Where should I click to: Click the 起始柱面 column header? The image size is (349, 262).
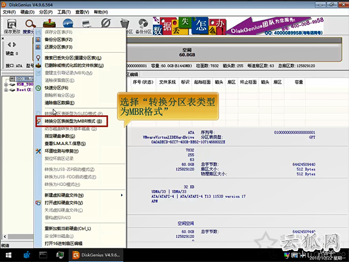click(202, 82)
